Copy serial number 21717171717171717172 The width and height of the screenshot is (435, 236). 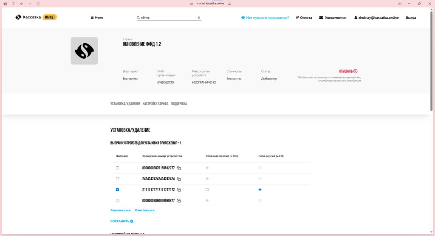(x=179, y=190)
